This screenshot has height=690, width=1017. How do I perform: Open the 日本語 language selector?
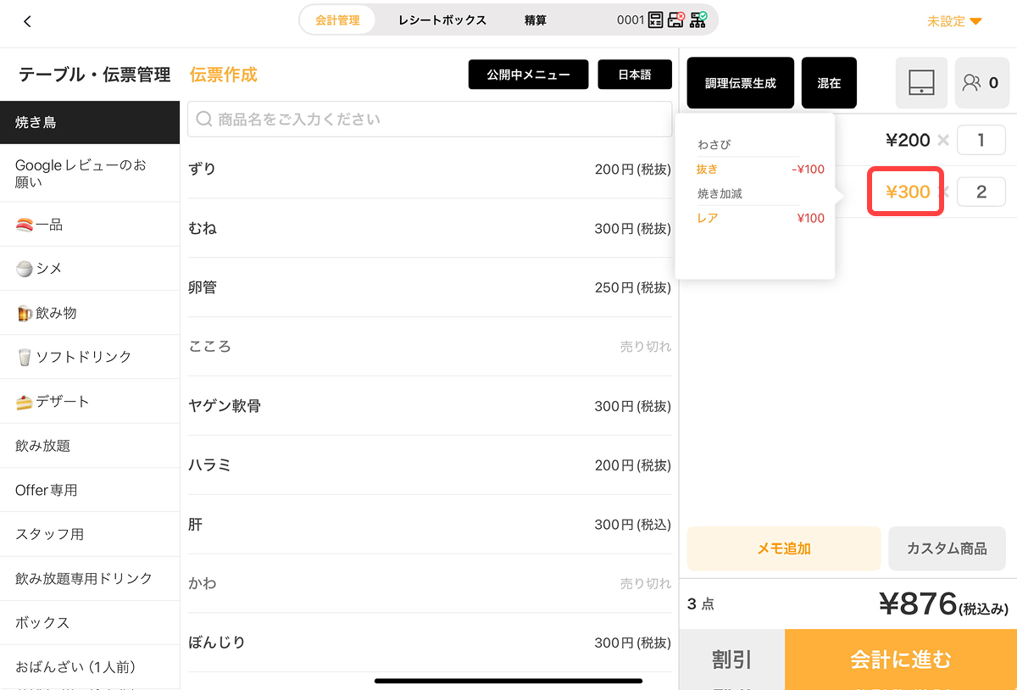pyautogui.click(x=635, y=75)
